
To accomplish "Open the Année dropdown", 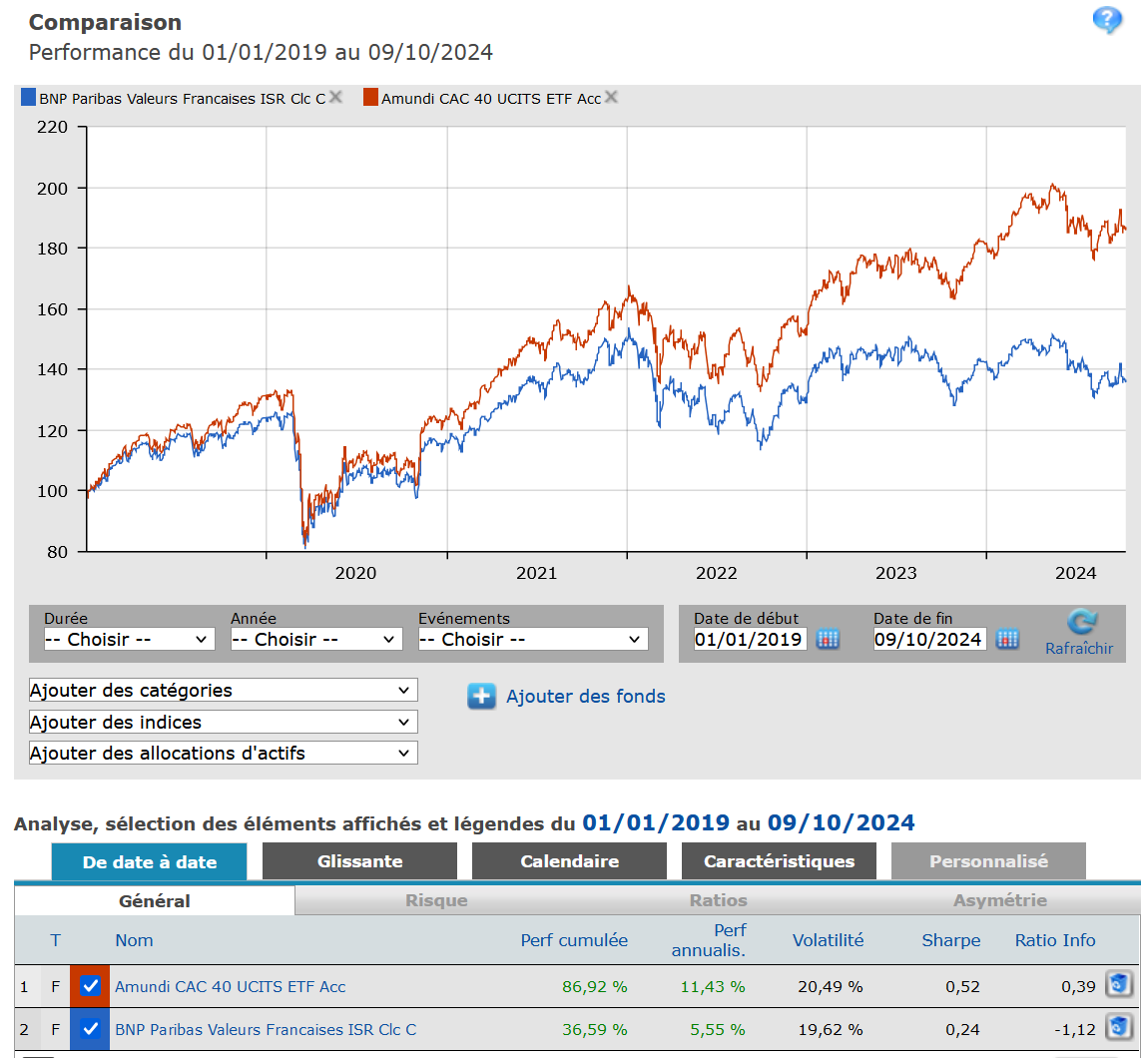I will click(x=316, y=640).
